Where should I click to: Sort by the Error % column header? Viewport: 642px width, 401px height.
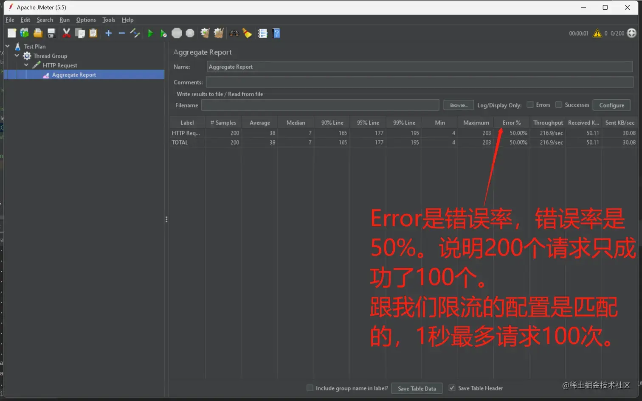coord(512,123)
